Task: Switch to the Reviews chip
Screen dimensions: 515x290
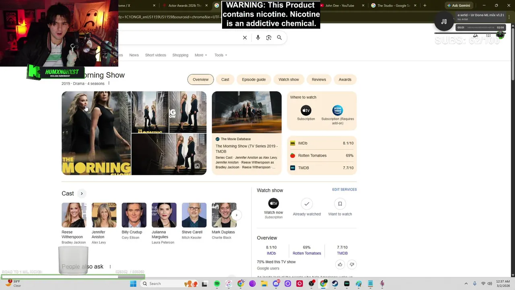Action: pos(319,79)
